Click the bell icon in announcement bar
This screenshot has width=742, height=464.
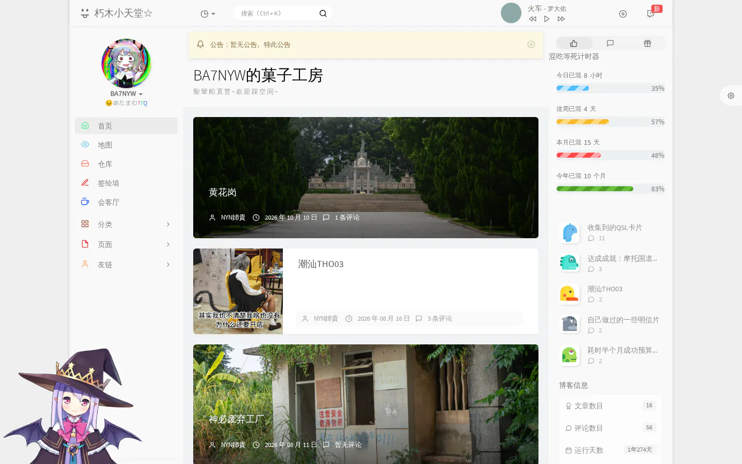[x=200, y=44]
